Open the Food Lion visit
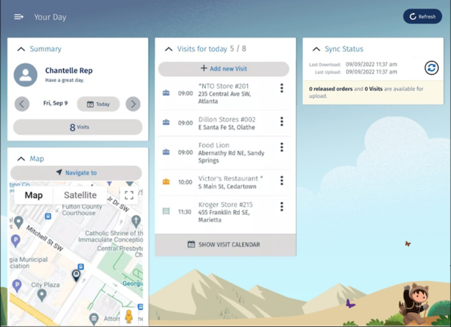This screenshot has width=451, height=327. (x=223, y=153)
